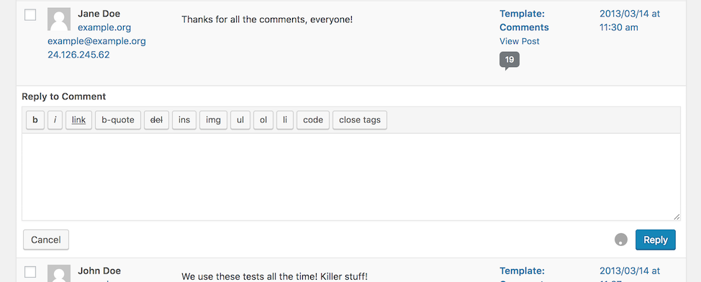
Task: Cancel the comment reply
Action: tap(46, 240)
